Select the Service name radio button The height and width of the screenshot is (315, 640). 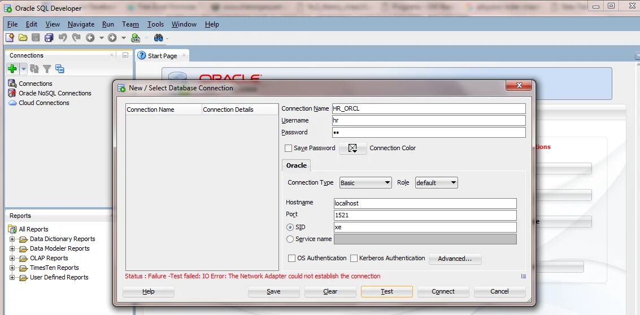(290, 239)
